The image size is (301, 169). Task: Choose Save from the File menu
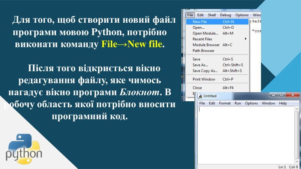[217, 59]
